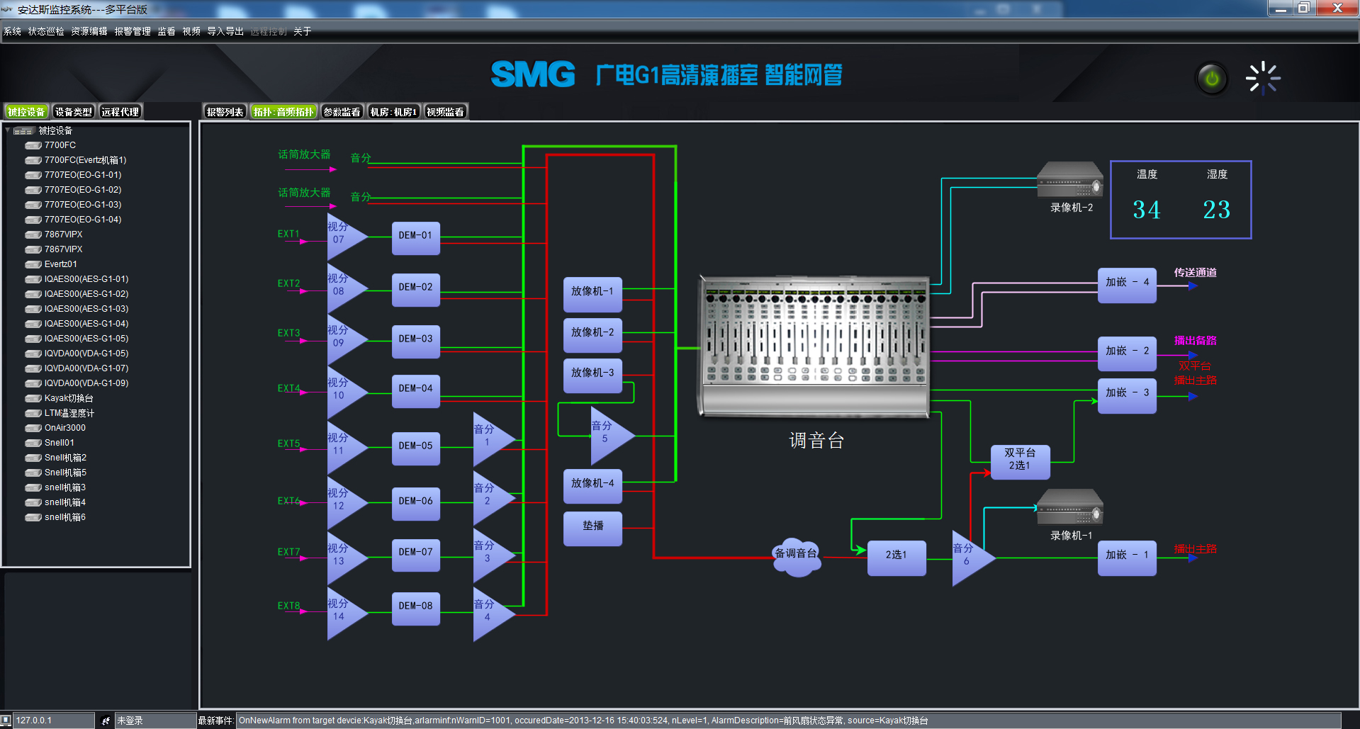Select the 录像机-2 recorder device icon
1360x729 pixels.
click(x=1069, y=180)
